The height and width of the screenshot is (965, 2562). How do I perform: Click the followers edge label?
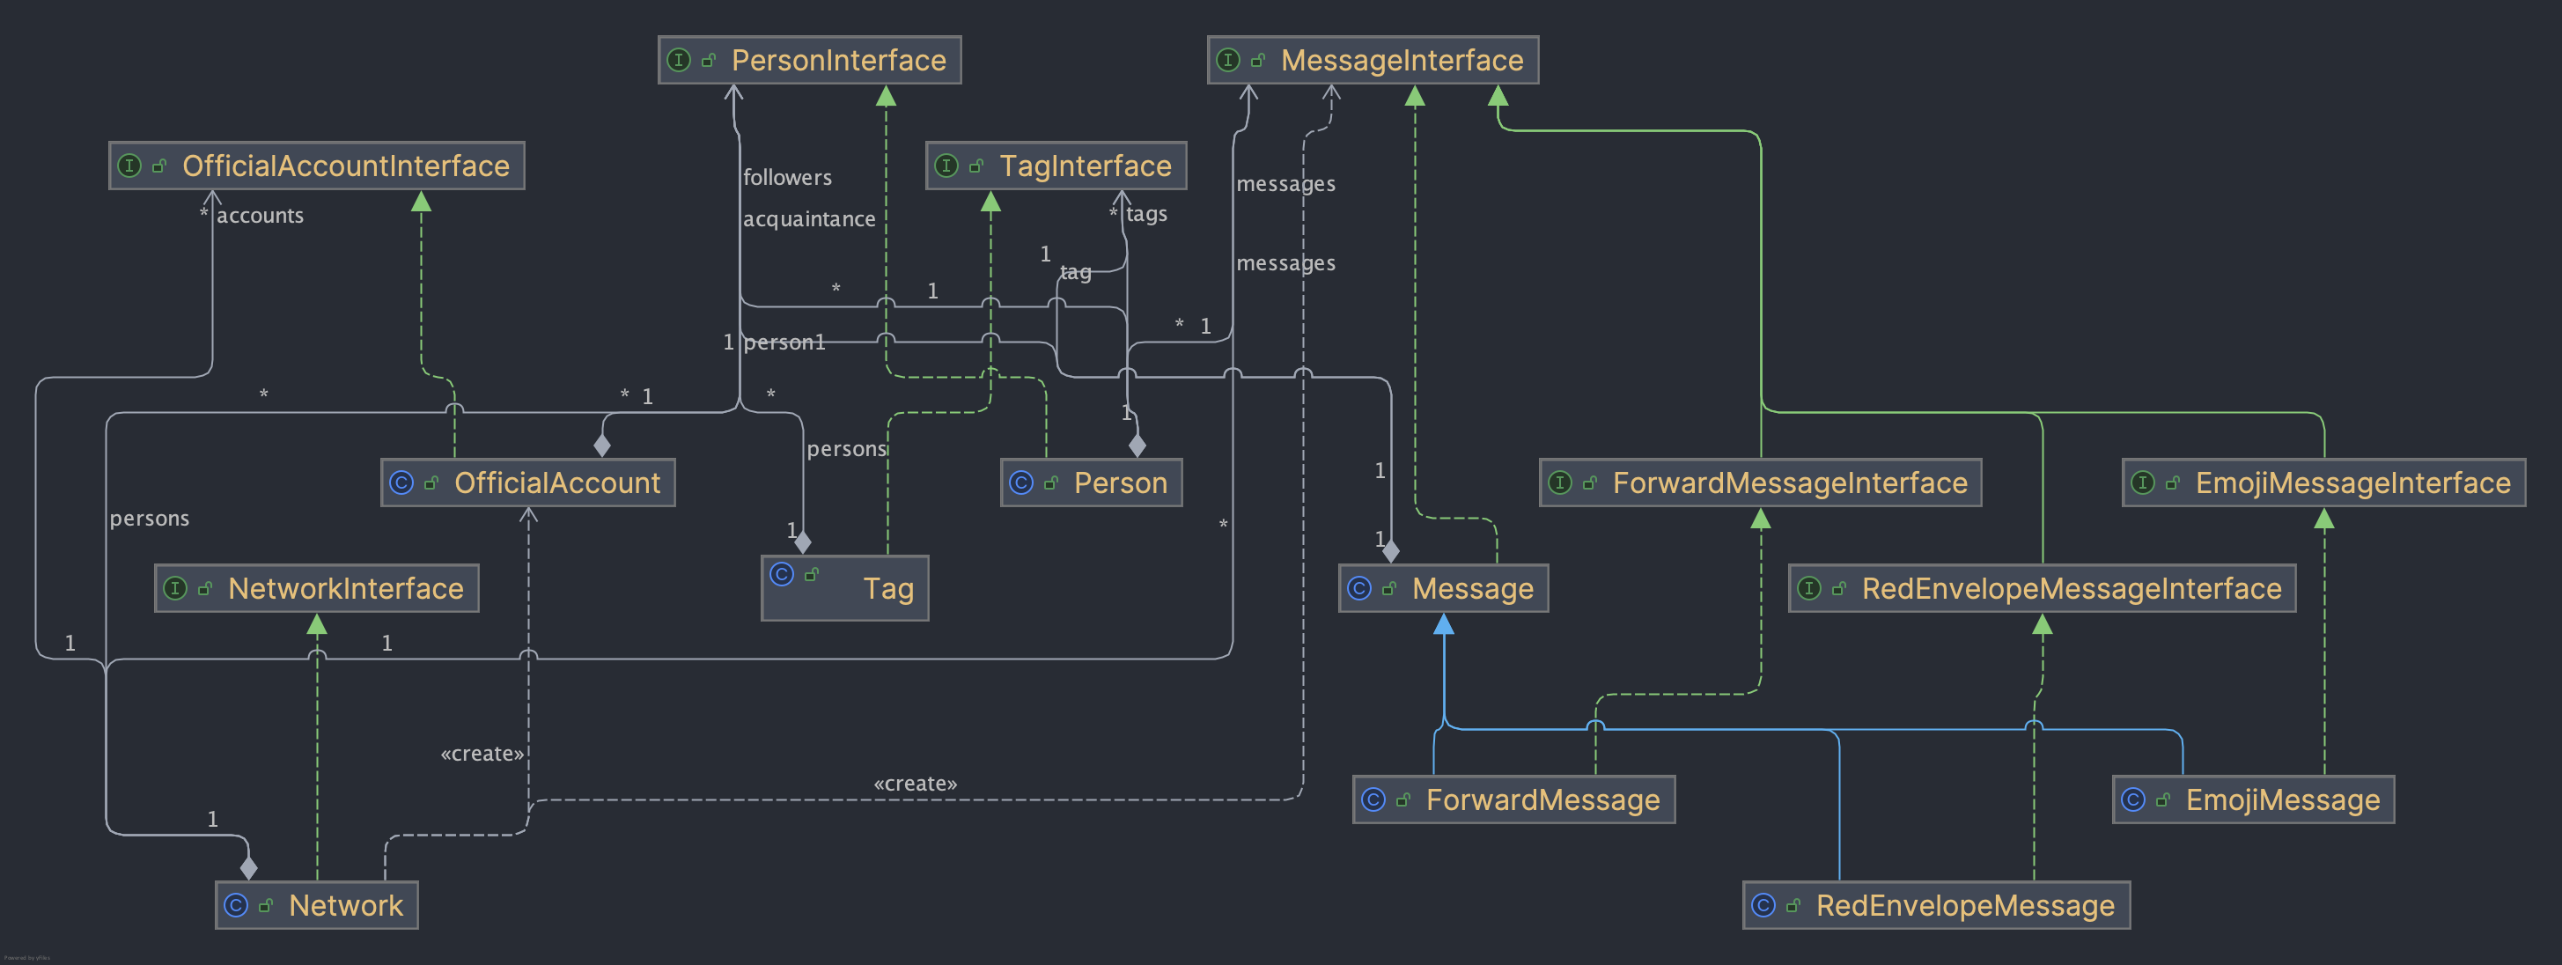787,177
